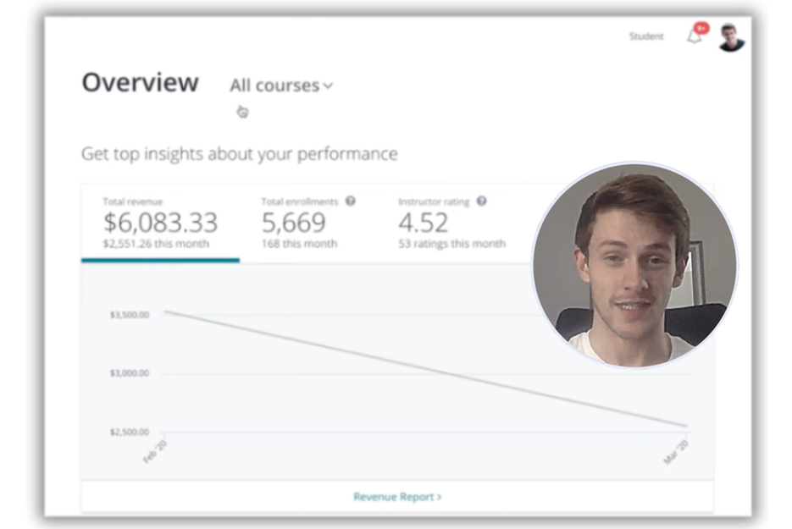Select the Instructor rating tab
792x529 pixels.
tap(451, 223)
